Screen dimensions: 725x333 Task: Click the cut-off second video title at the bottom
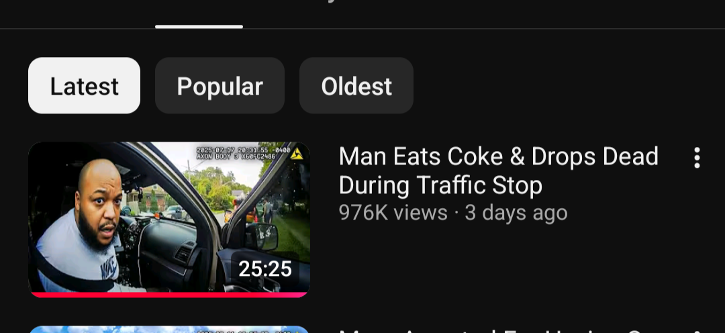(498, 331)
